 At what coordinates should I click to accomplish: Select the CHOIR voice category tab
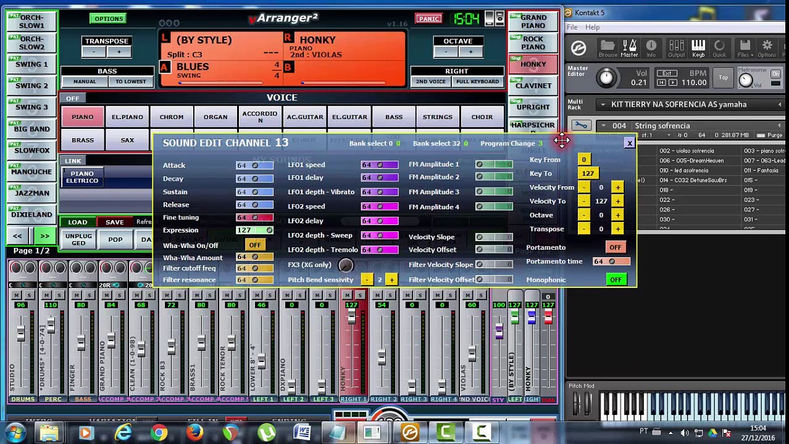pyautogui.click(x=482, y=117)
